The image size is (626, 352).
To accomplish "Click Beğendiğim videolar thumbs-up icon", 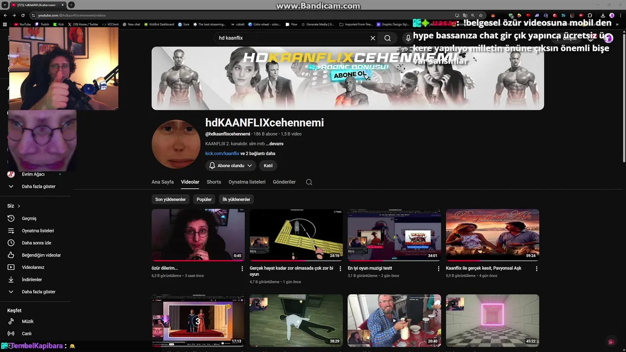I will point(11,255).
